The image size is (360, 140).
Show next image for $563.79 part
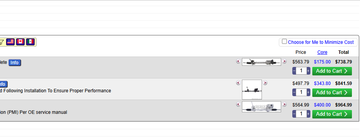[284, 61]
